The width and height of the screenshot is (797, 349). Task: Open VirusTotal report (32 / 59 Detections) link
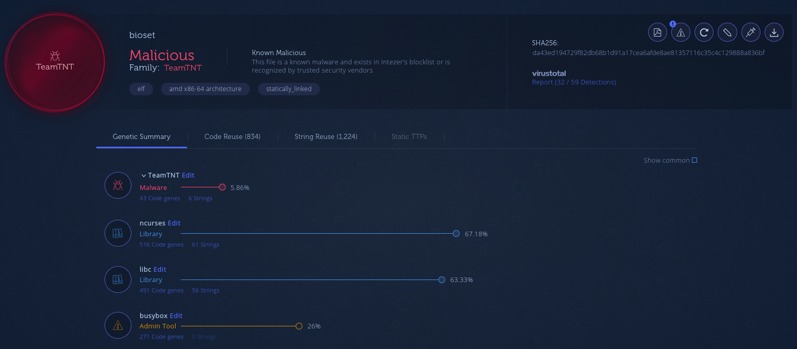574,82
